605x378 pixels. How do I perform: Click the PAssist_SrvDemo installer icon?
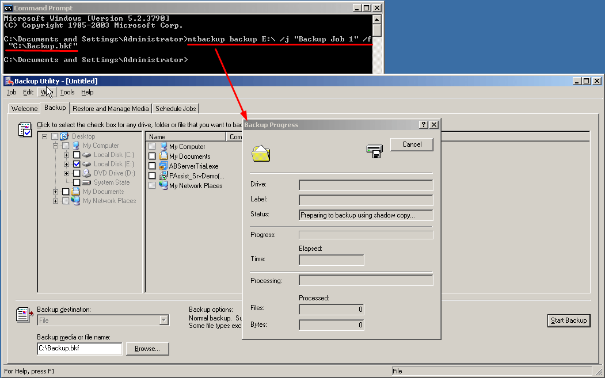163,176
